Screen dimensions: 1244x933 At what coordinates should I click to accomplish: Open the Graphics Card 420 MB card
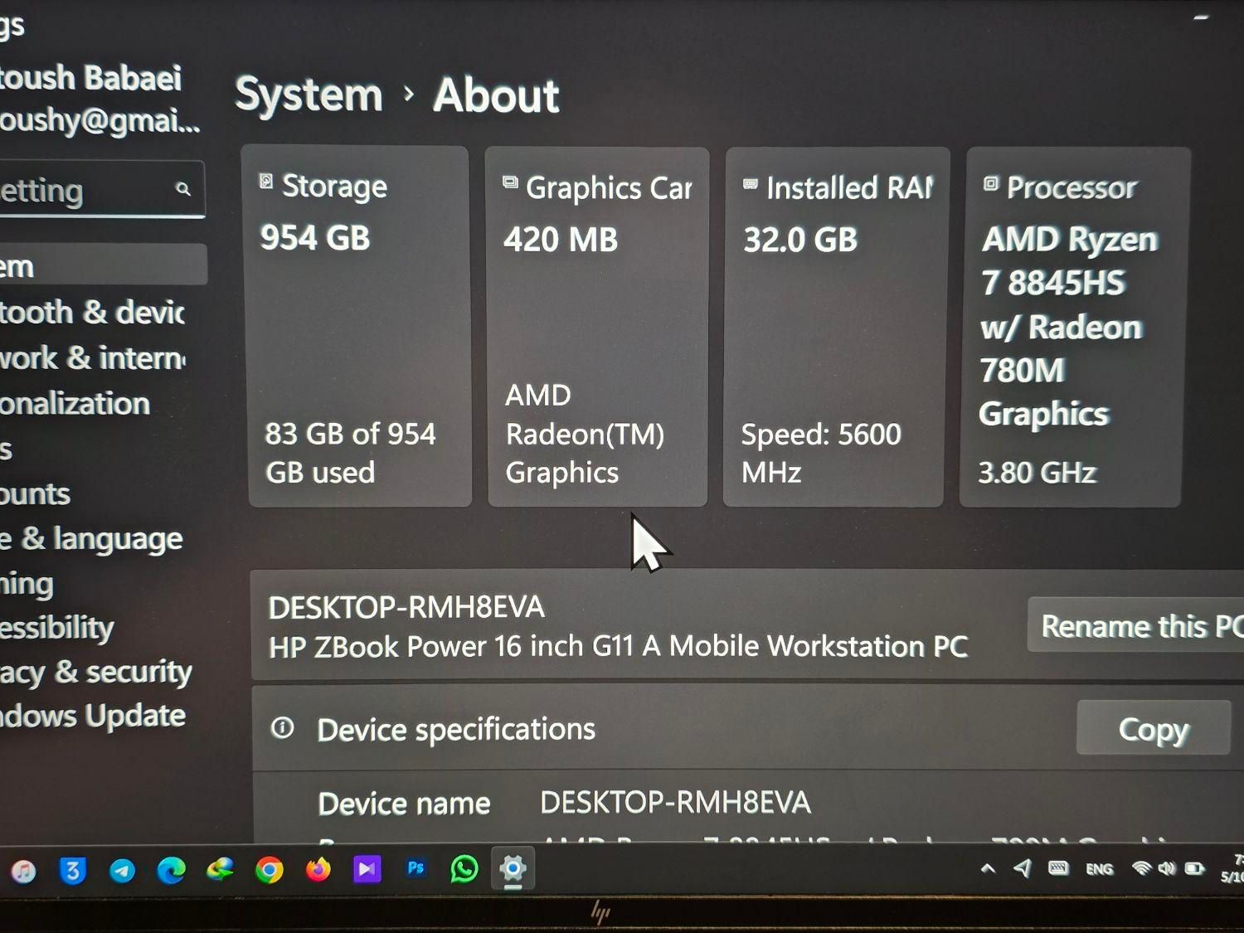597,327
